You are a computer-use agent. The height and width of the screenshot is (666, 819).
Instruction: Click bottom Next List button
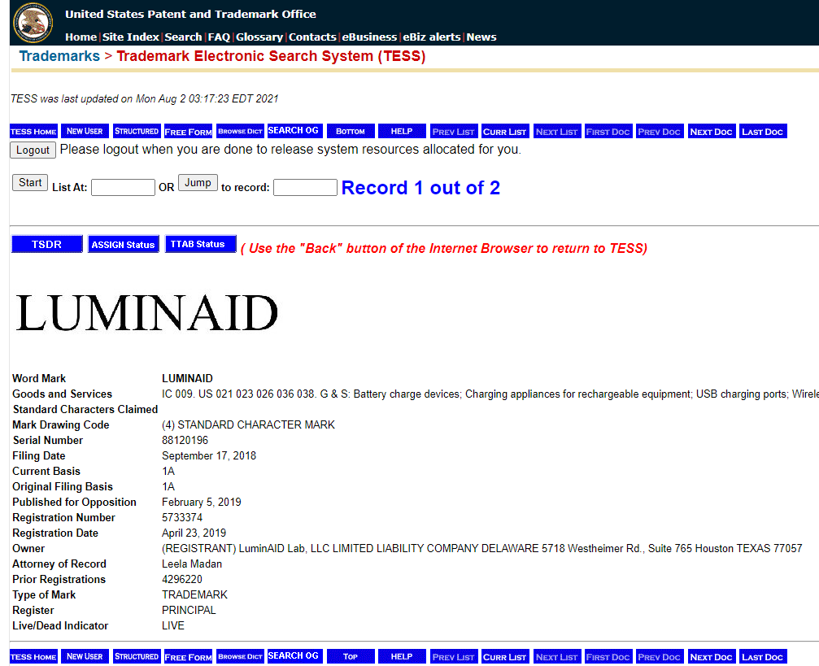(x=557, y=656)
